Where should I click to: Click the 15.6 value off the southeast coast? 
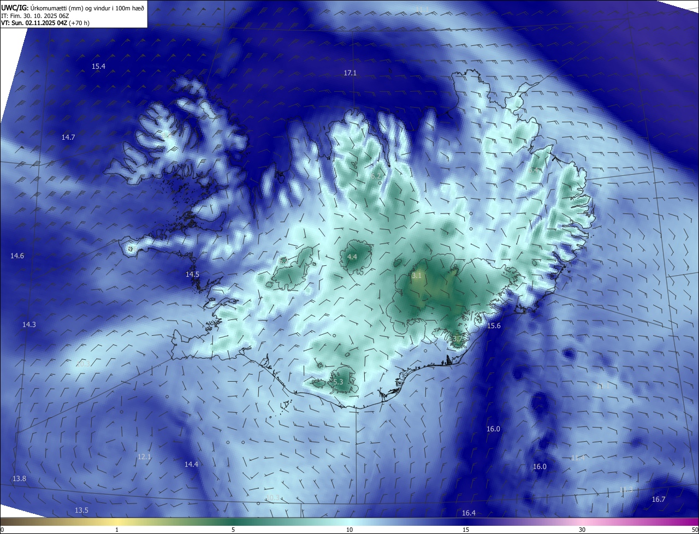(x=494, y=325)
